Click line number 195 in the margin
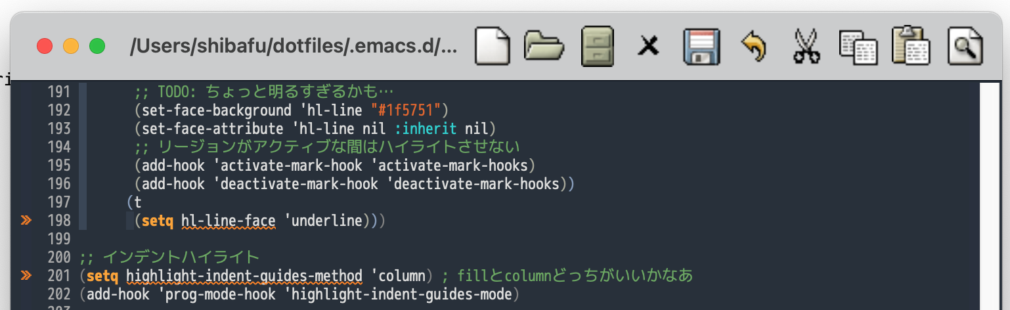The image size is (1010, 310). [59, 165]
